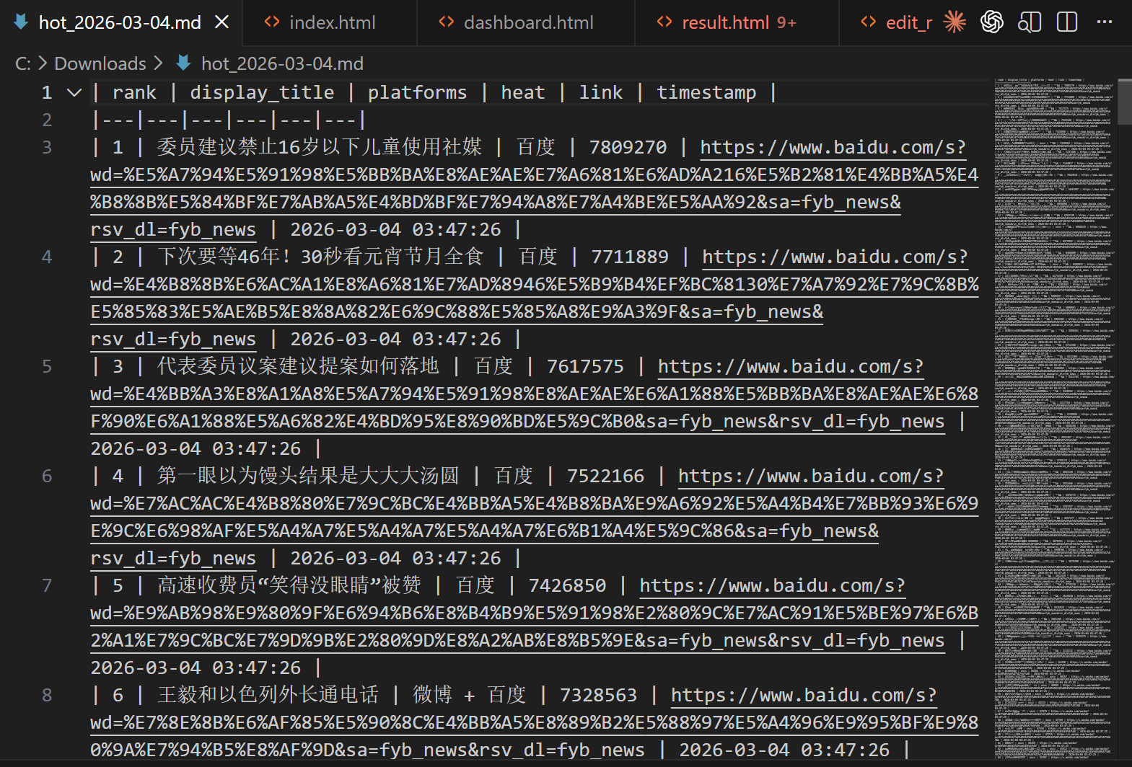The height and width of the screenshot is (767, 1132).
Task: Click the markdown file icon in breadcrumb
Action: click(184, 63)
